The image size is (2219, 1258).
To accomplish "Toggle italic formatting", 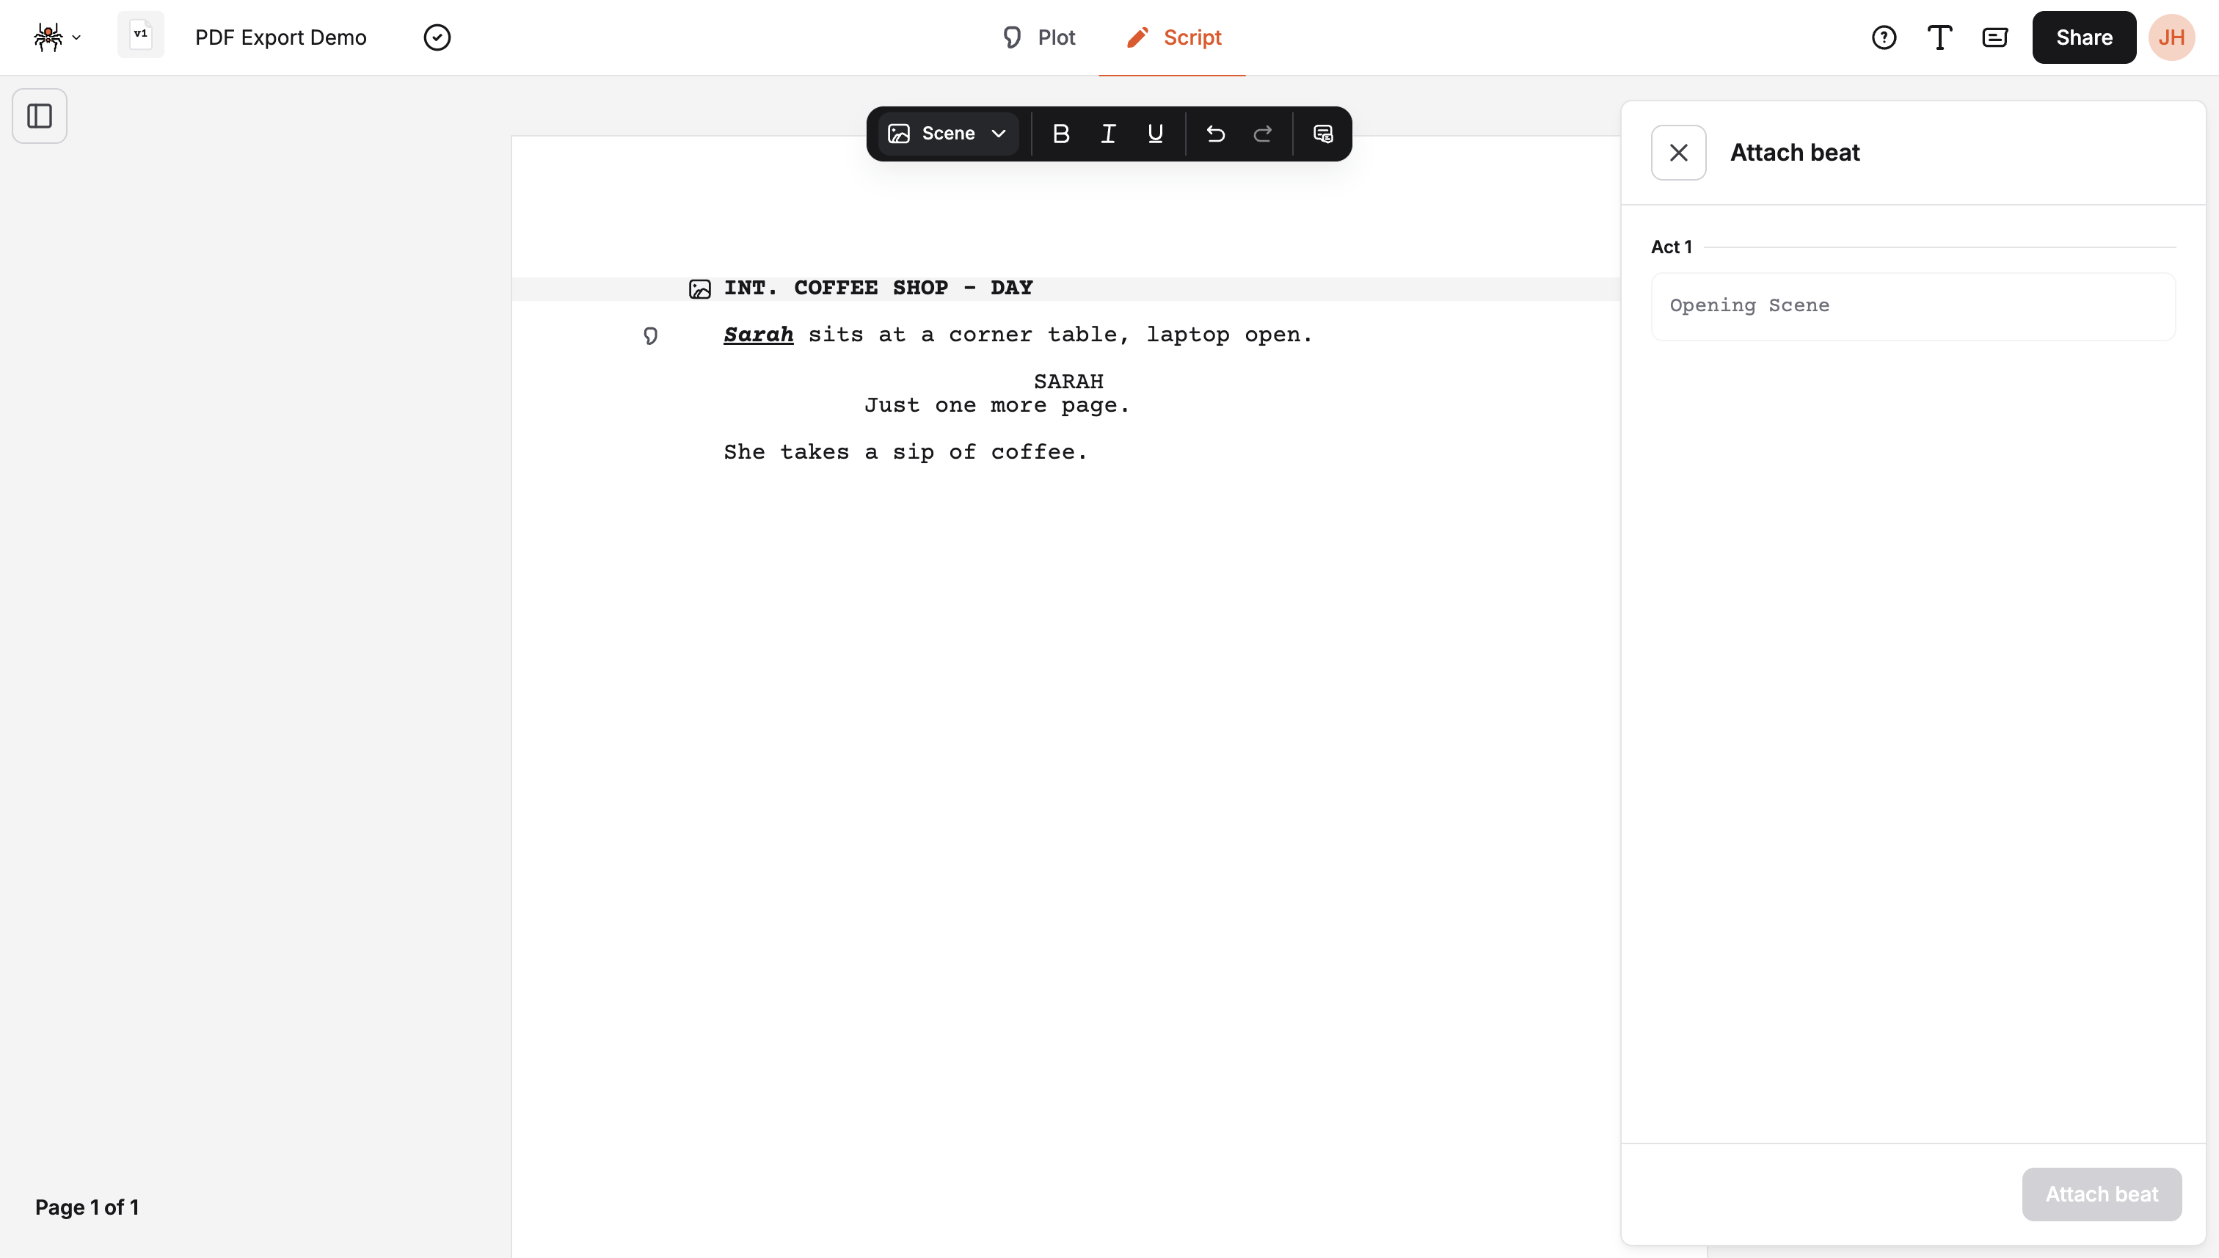I will point(1108,133).
